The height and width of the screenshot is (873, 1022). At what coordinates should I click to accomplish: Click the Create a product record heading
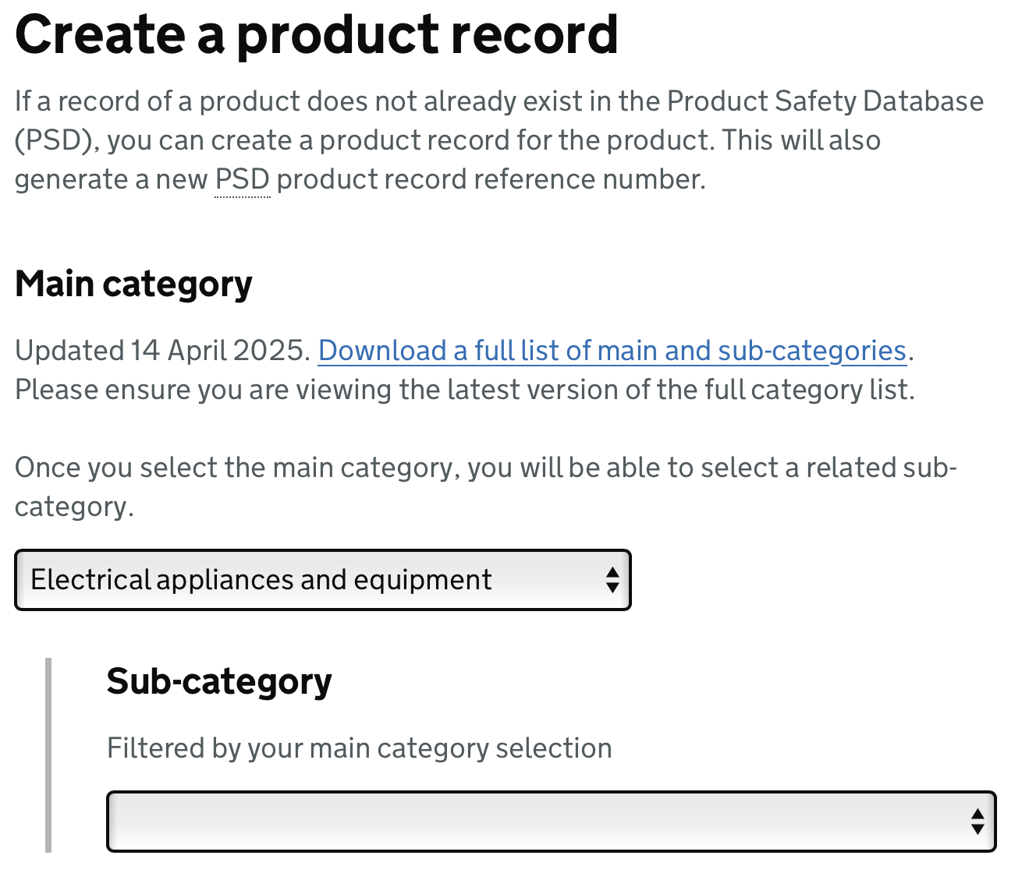tap(316, 34)
